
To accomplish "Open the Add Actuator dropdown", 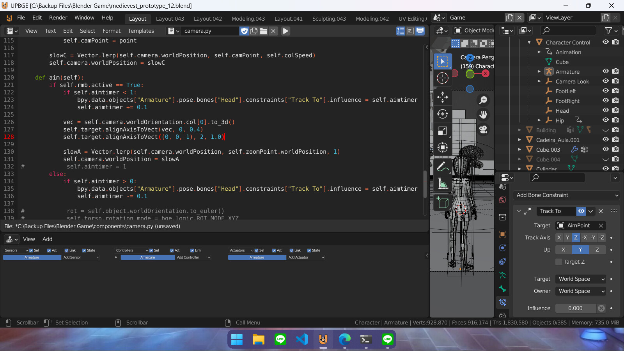I will (x=306, y=257).
